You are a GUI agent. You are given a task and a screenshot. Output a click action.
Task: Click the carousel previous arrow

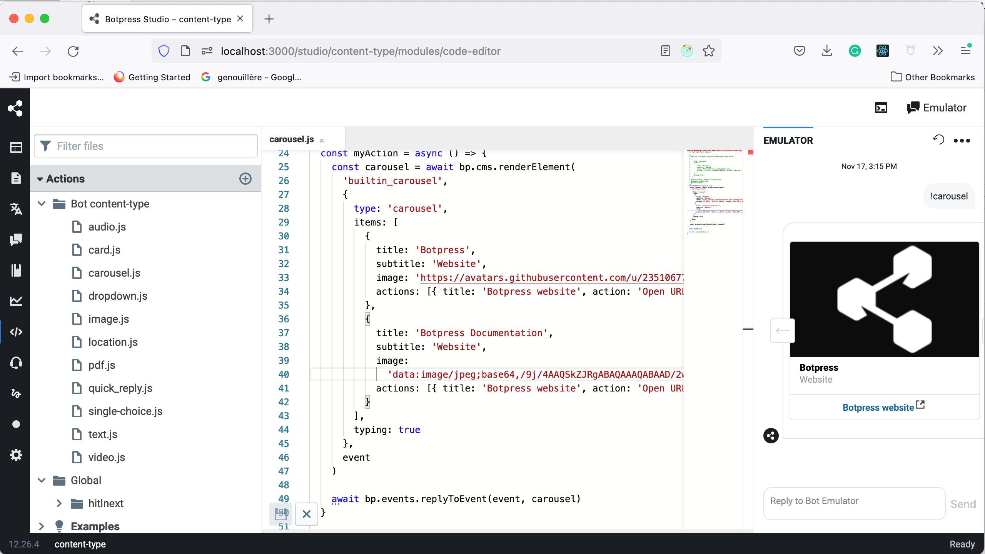click(x=782, y=330)
